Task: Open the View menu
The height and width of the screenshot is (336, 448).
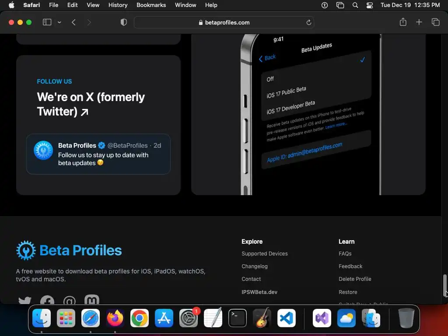Action: coord(93,5)
